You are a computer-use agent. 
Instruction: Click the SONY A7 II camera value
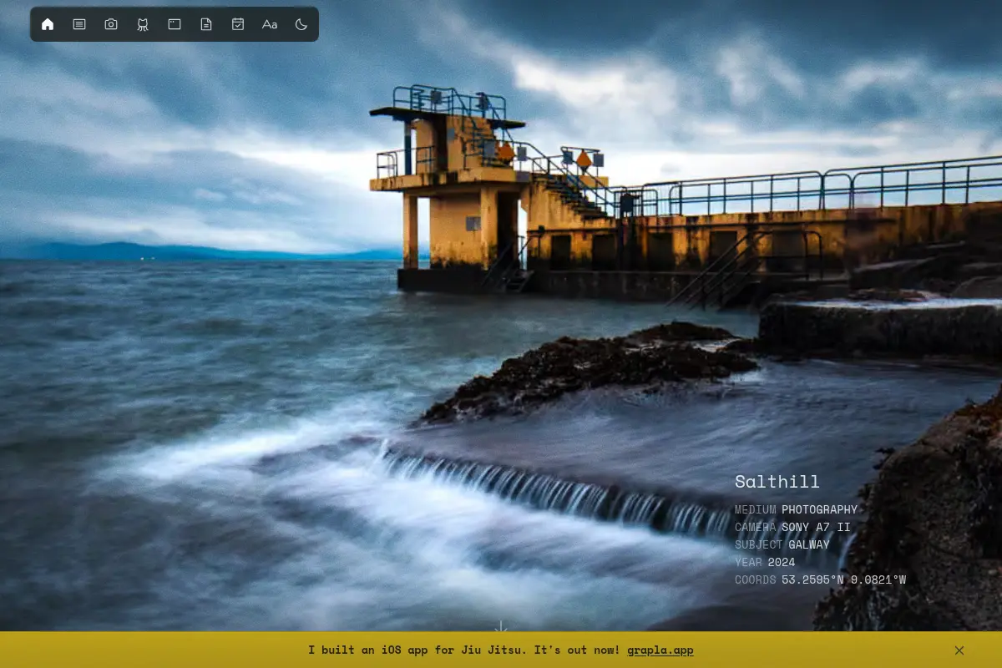(816, 527)
